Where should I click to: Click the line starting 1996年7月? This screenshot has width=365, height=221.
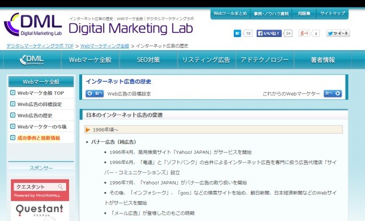point(178,183)
